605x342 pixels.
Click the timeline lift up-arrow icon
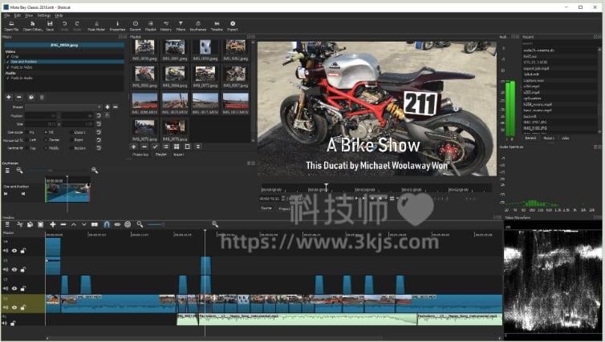[74, 224]
